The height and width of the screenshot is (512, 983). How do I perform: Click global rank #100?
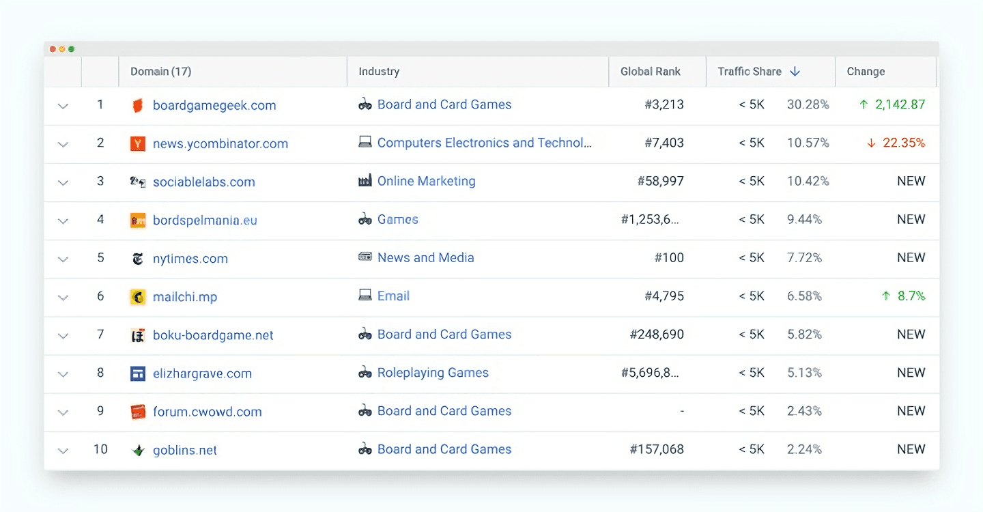669,257
